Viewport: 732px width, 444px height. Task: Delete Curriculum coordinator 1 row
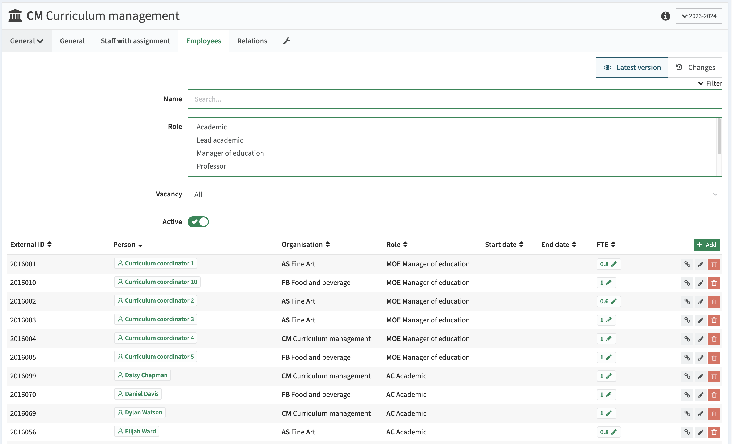(714, 264)
